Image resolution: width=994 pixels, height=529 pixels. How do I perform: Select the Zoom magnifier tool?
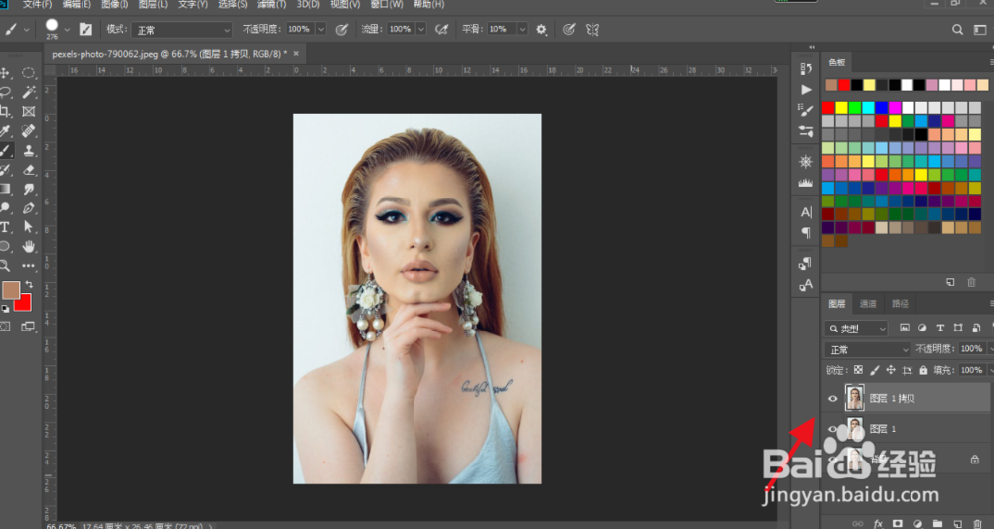click(x=5, y=266)
